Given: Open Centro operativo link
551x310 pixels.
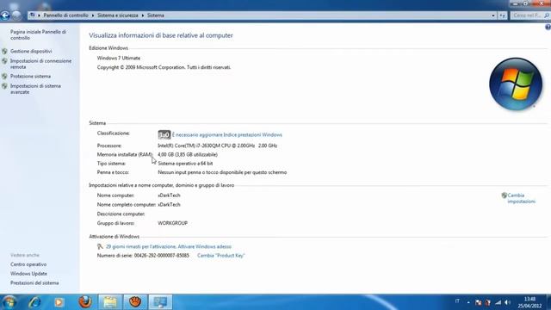Looking at the screenshot, I should 28,264.
